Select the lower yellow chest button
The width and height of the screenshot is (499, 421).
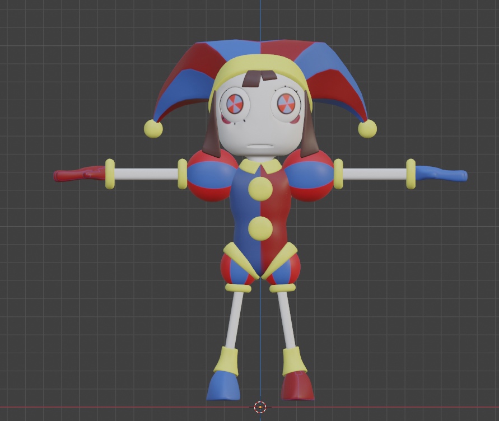260,228
